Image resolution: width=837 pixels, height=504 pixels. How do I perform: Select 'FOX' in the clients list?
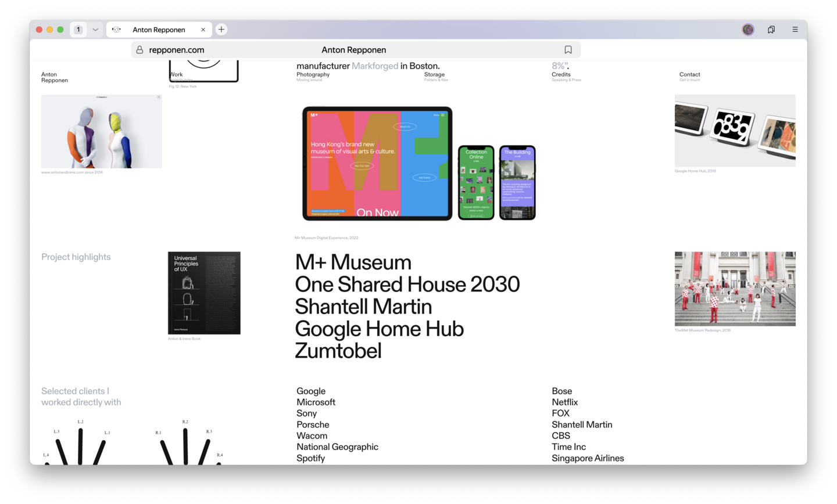point(560,413)
